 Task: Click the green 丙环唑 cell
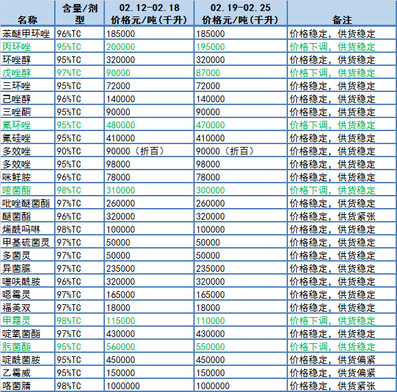click(27, 47)
